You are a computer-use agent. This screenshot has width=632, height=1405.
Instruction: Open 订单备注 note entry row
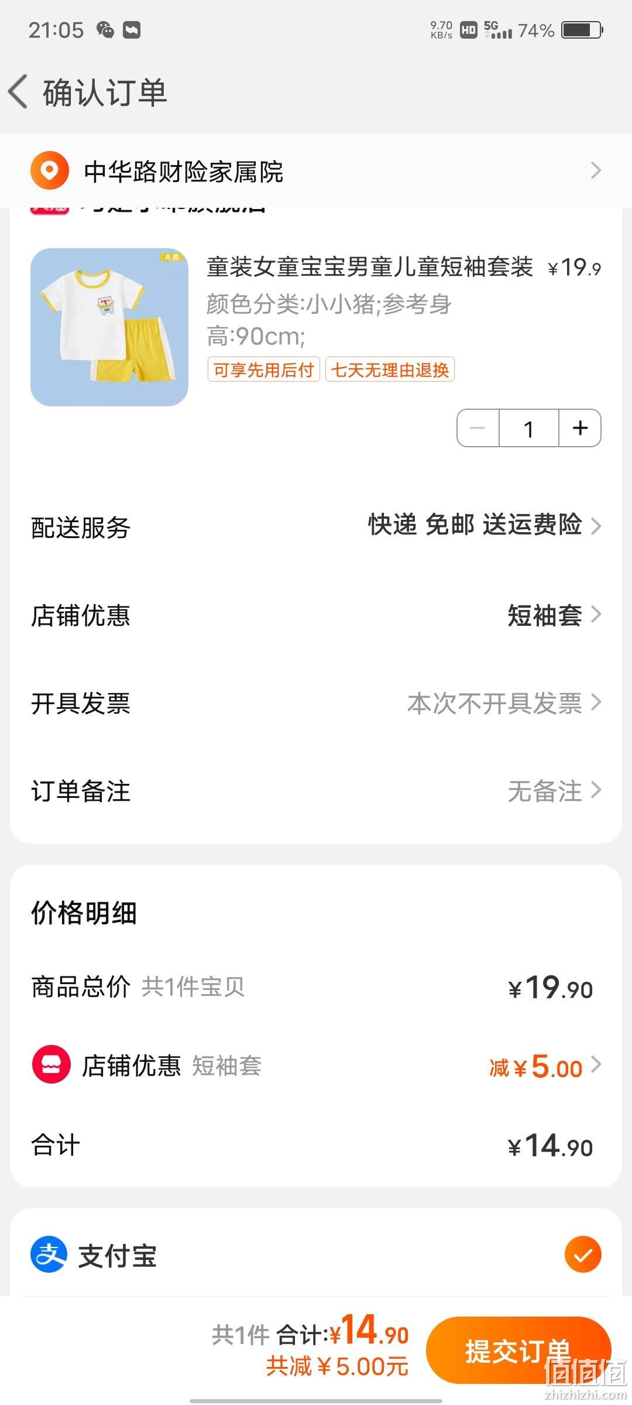coord(316,791)
